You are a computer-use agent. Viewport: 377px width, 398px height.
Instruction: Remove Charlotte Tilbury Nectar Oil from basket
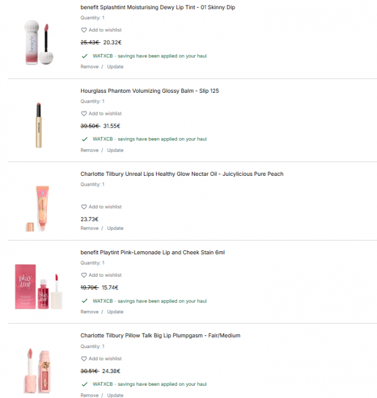click(89, 228)
